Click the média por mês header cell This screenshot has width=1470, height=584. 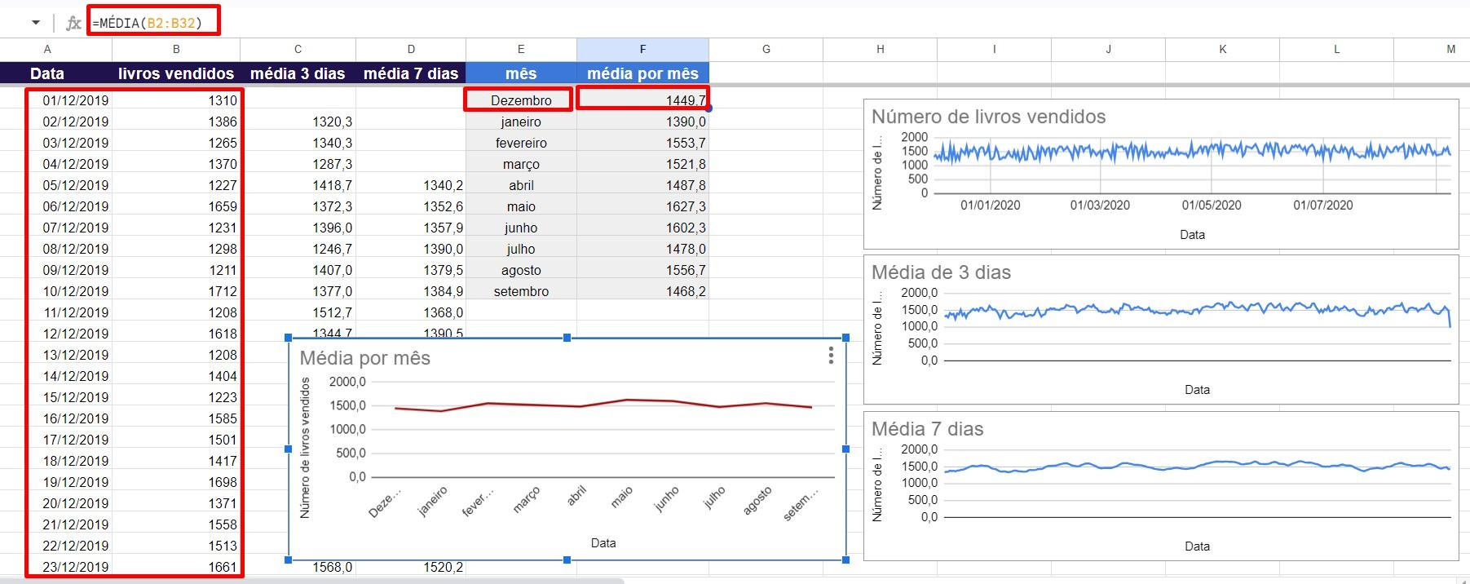pyautogui.click(x=642, y=73)
